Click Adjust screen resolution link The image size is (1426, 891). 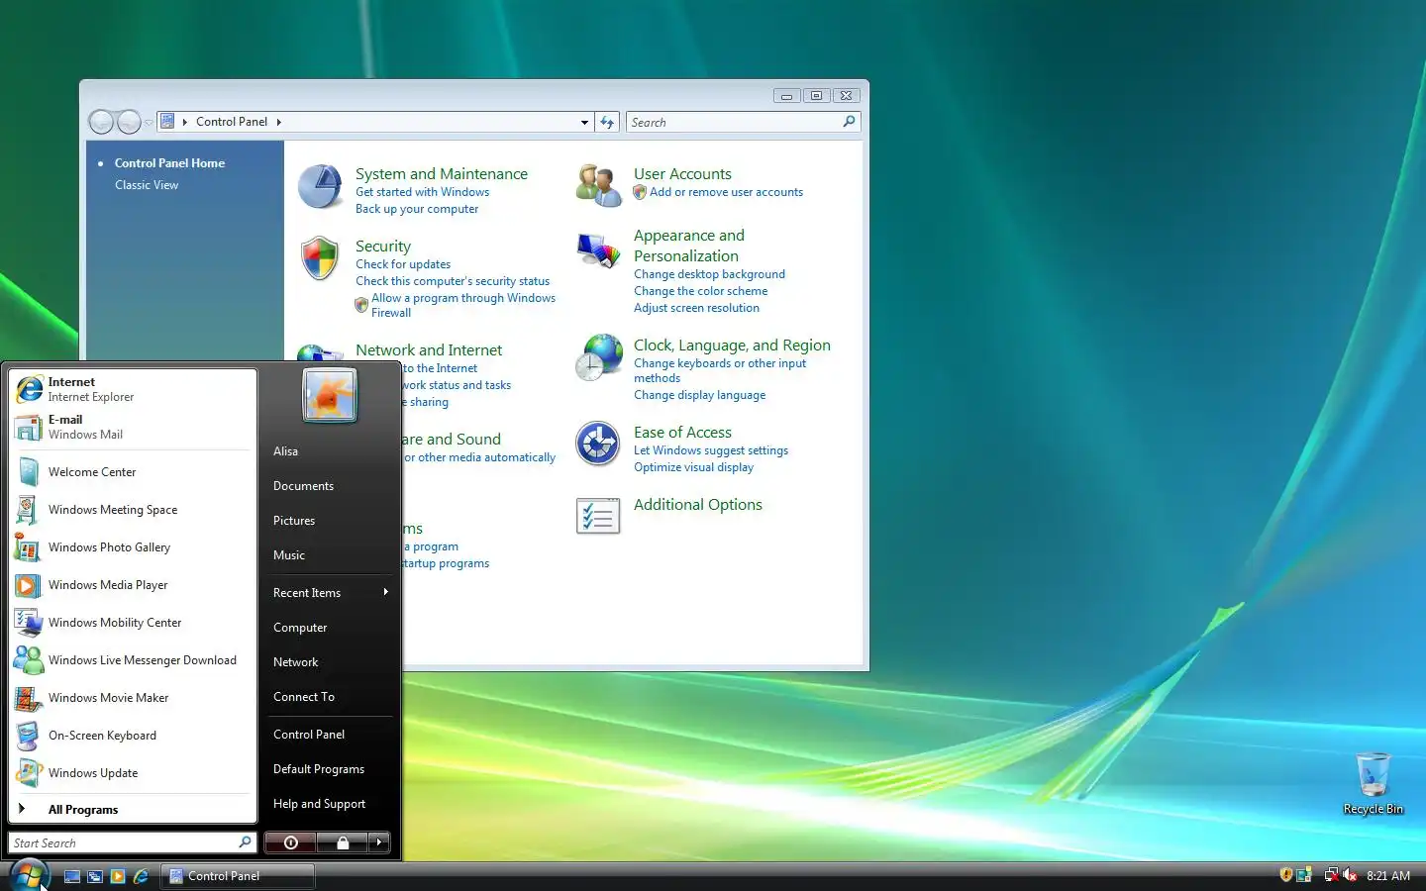pos(696,308)
